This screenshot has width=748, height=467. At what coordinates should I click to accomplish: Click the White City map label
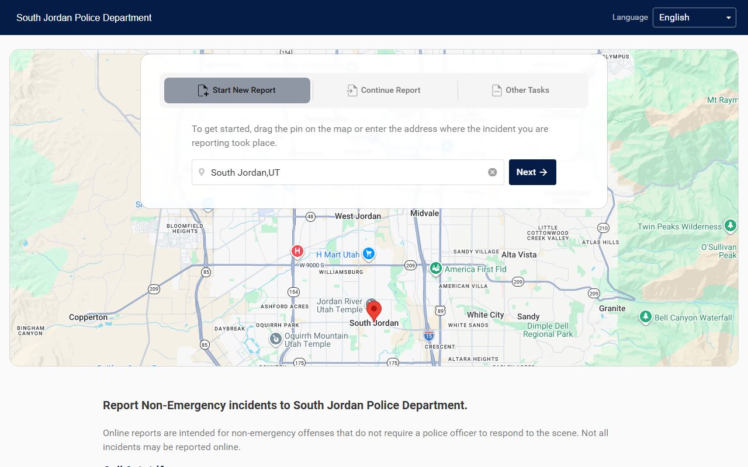tap(485, 315)
